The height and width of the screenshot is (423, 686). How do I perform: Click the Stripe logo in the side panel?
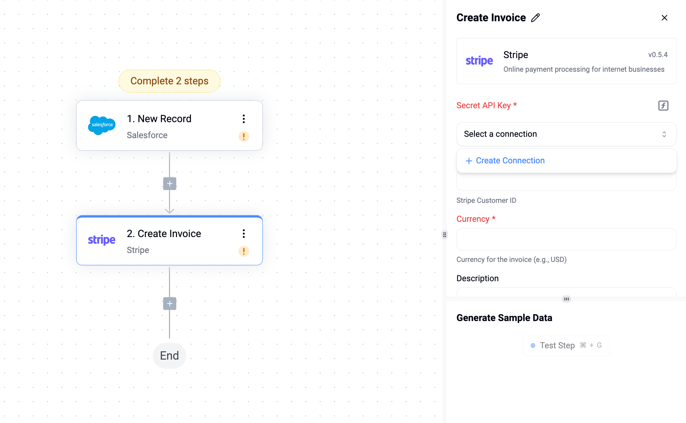tap(479, 61)
